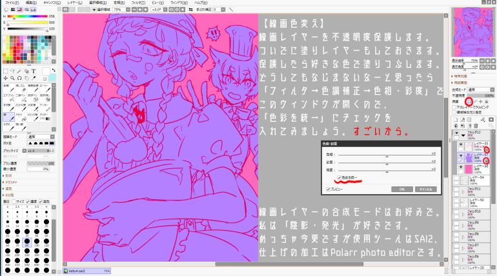Expand the 形状 shape section

coord(8,175)
